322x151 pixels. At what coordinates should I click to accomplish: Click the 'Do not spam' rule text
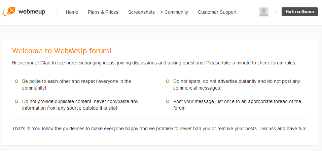point(237,85)
